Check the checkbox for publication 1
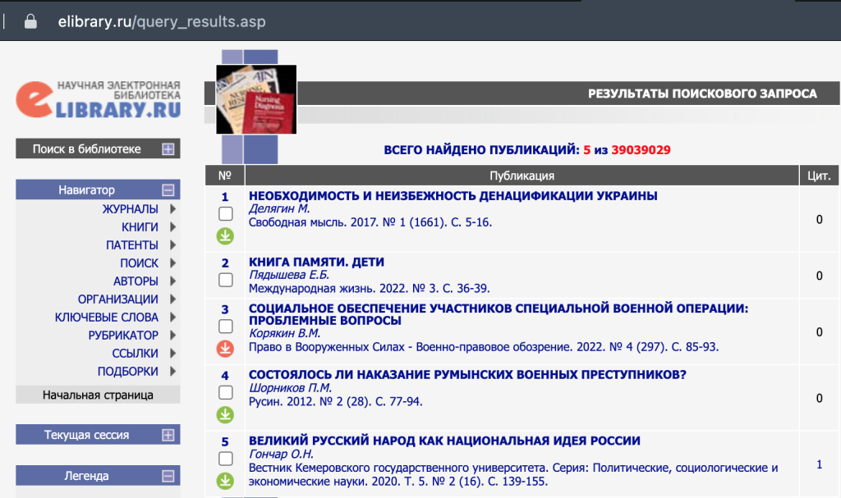The height and width of the screenshot is (498, 841). (x=225, y=215)
